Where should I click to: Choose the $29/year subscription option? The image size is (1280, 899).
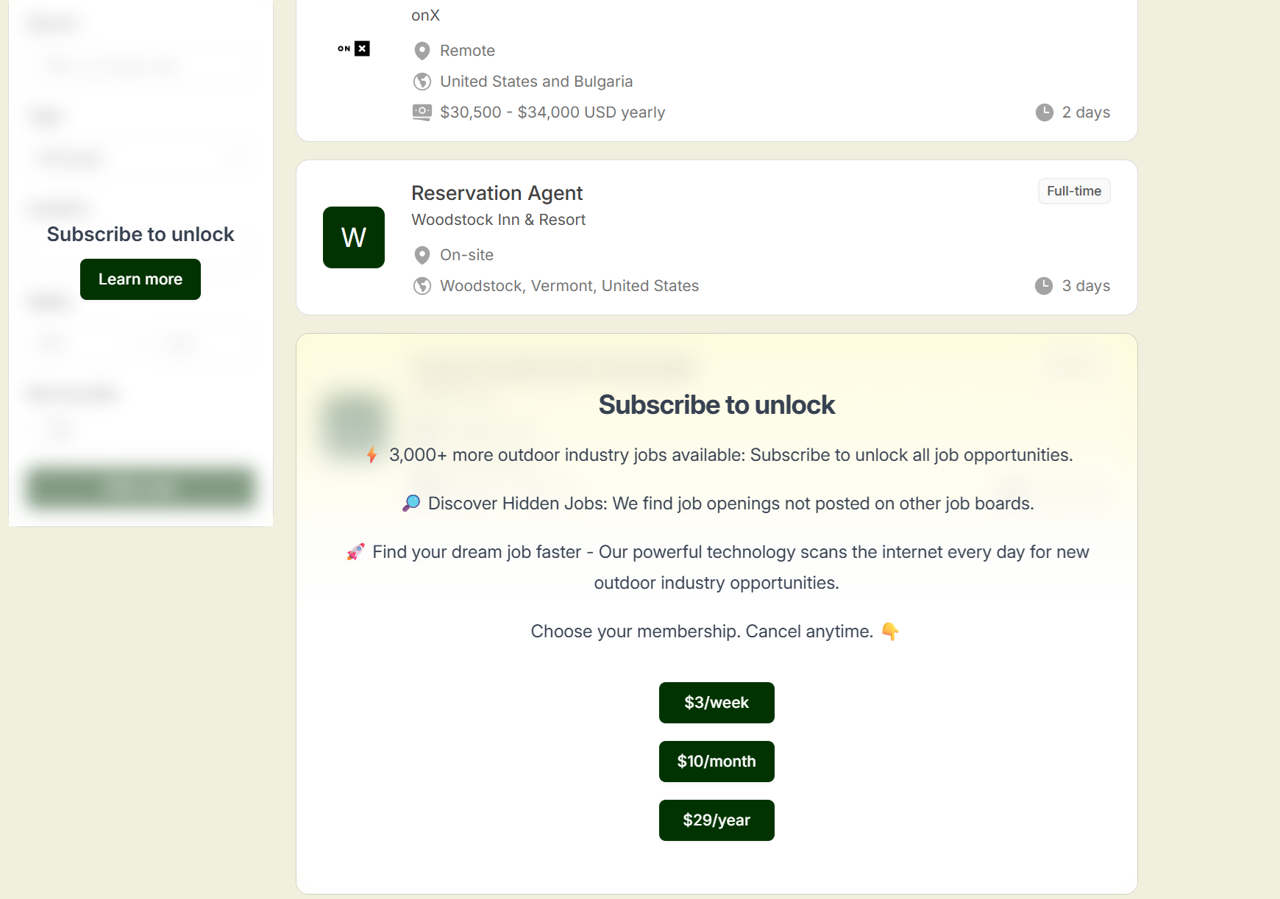pos(717,820)
